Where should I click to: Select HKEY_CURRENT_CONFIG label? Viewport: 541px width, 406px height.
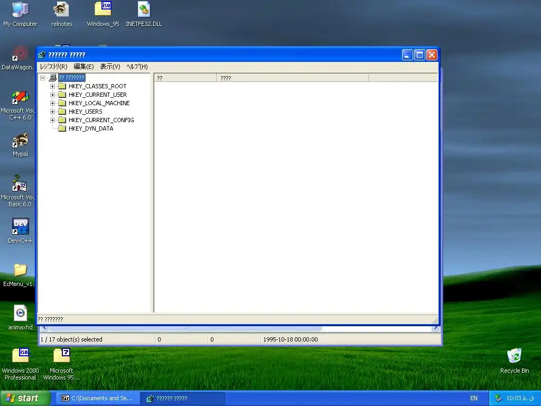pos(101,120)
